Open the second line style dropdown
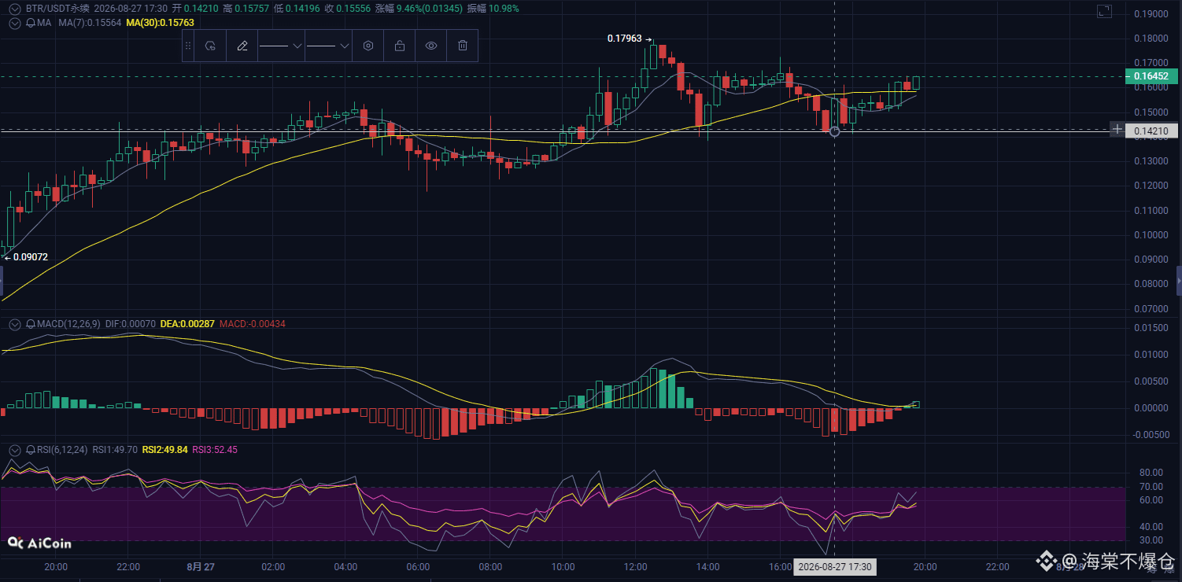1182x582 pixels. click(327, 46)
